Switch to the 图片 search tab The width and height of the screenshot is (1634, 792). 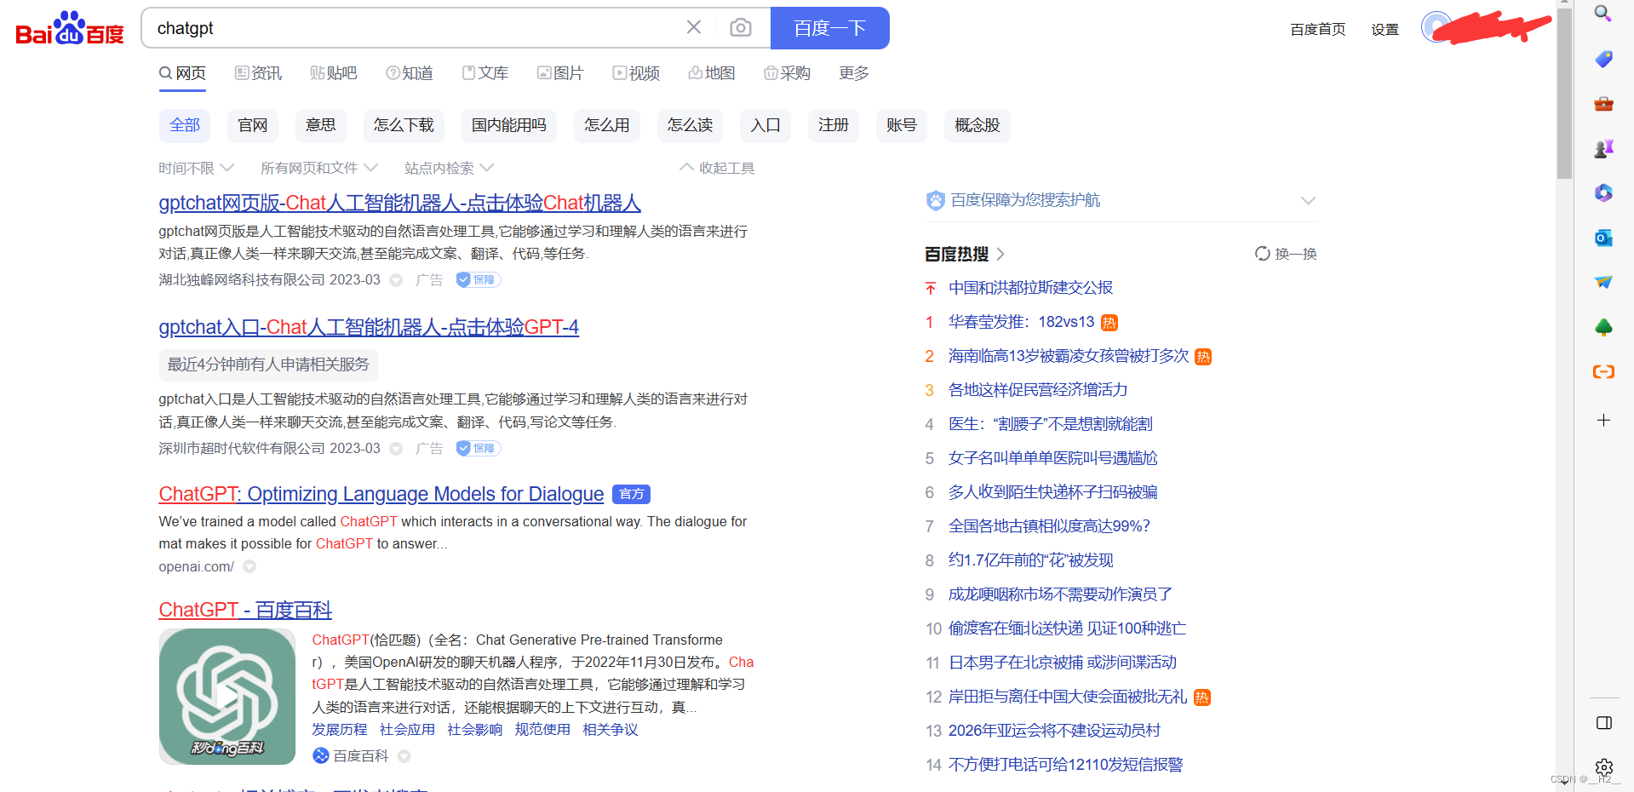coord(559,73)
